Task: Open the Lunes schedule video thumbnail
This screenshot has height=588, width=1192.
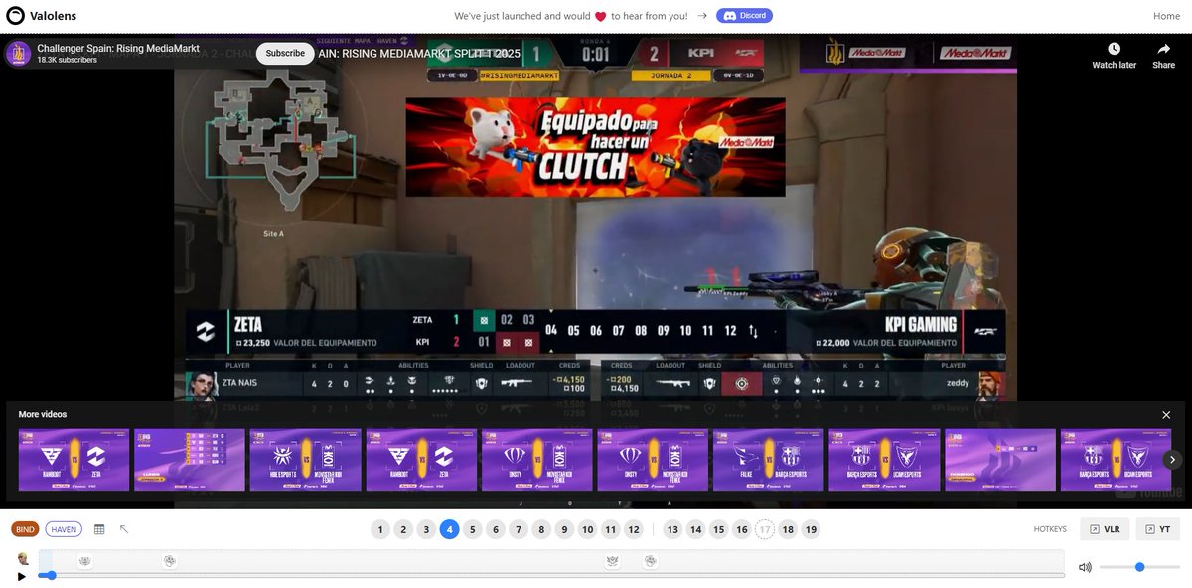Action: [189, 460]
